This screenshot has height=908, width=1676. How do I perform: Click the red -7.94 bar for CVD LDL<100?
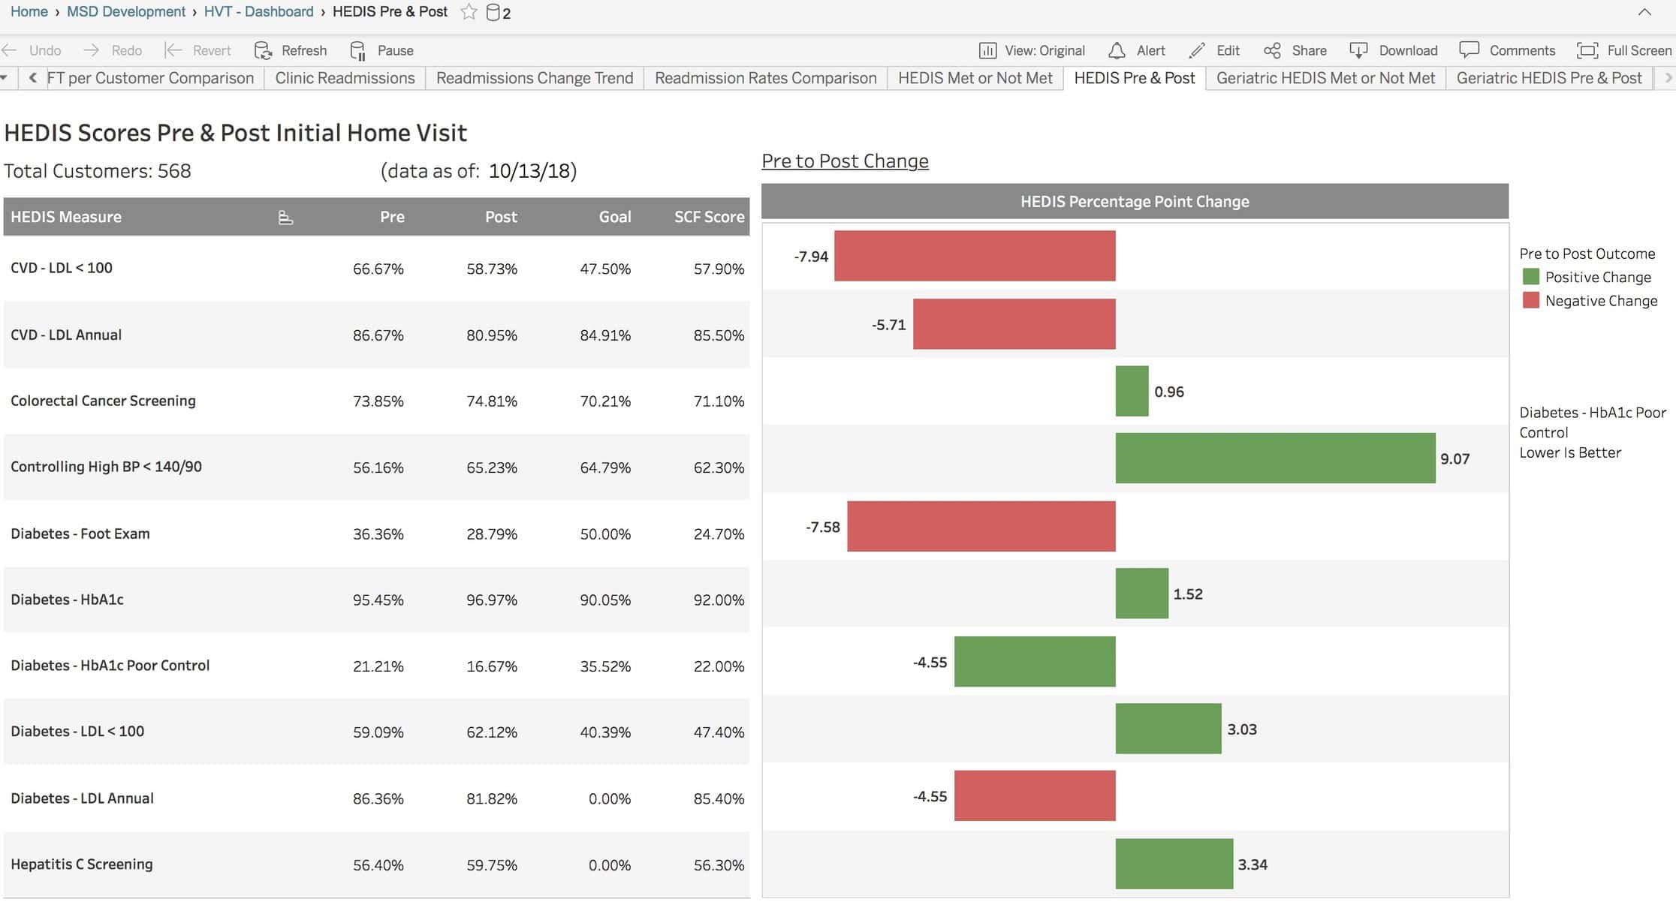pyautogui.click(x=975, y=256)
